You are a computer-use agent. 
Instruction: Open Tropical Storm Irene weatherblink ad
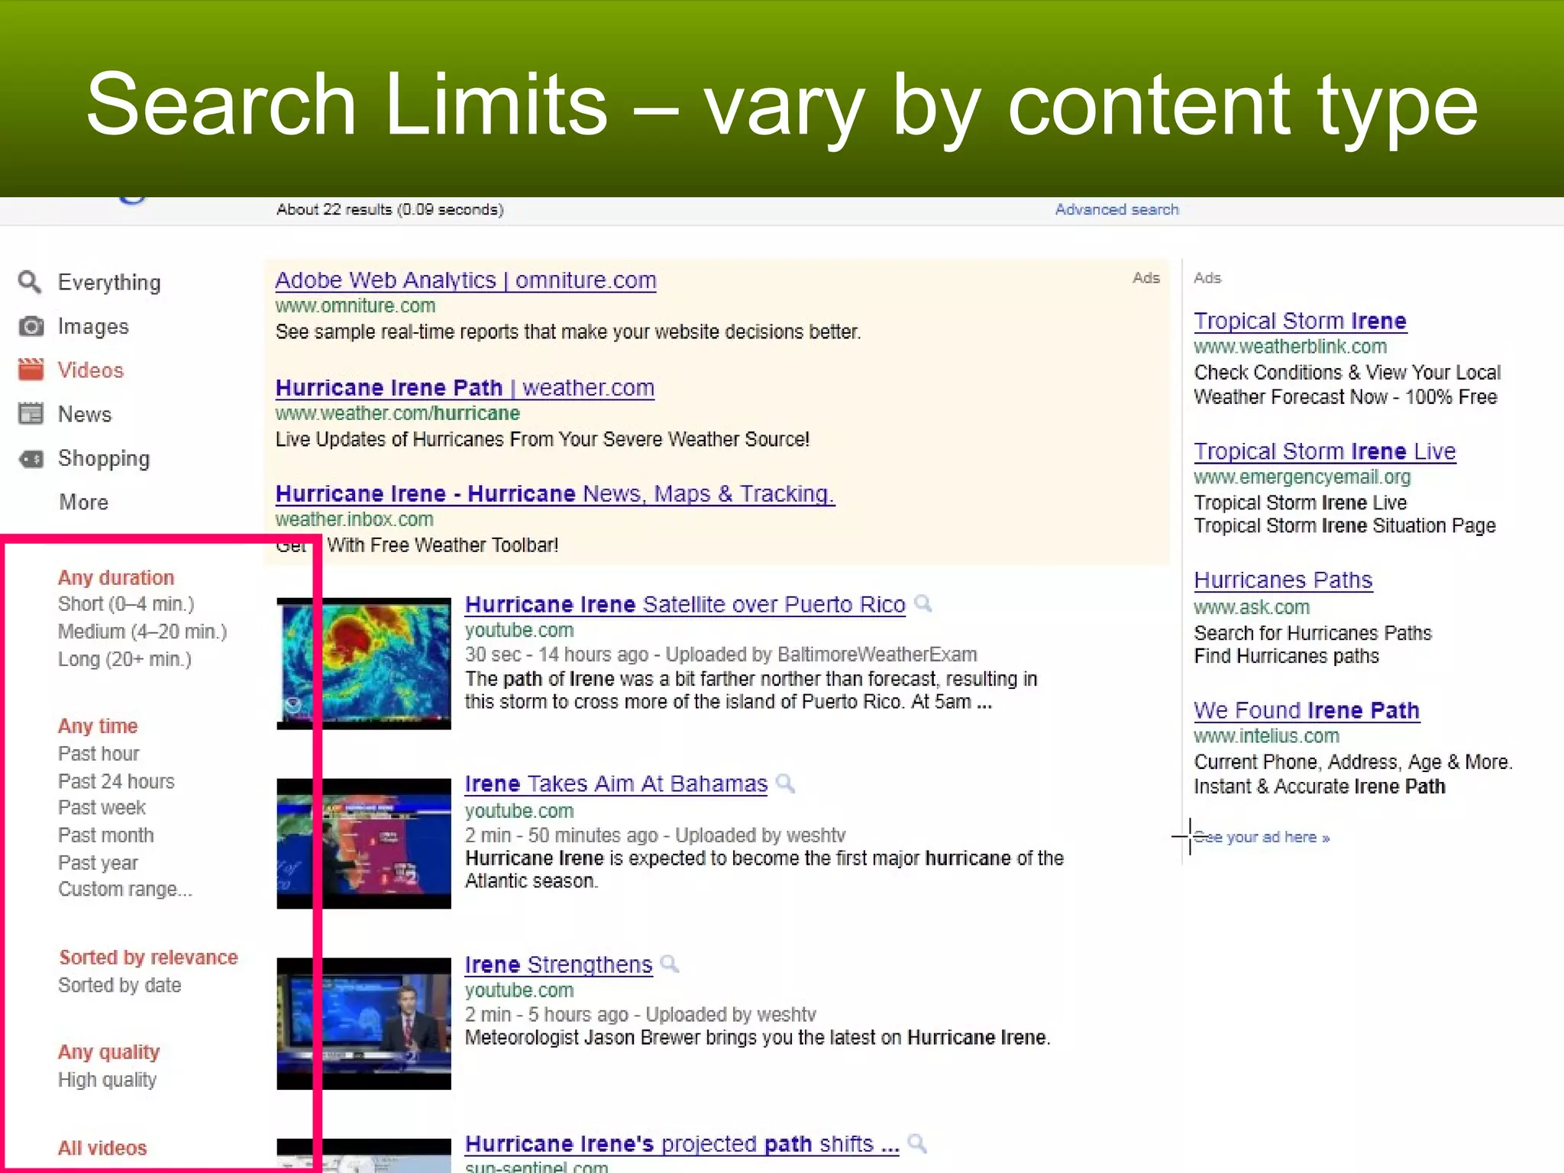[1300, 321]
